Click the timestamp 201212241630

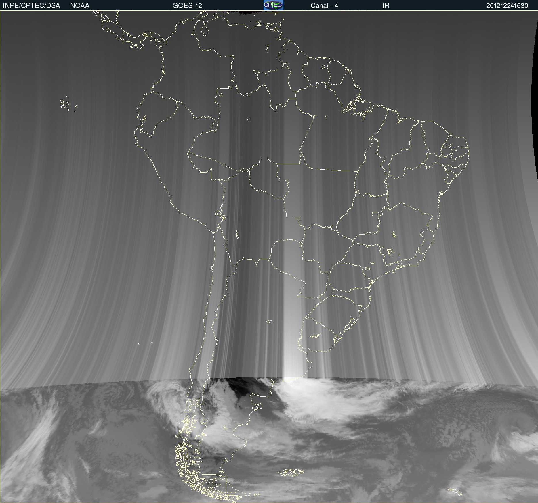coord(507,6)
